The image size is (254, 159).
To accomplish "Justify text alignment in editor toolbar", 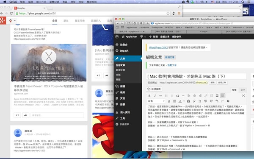I will tap(174, 101).
